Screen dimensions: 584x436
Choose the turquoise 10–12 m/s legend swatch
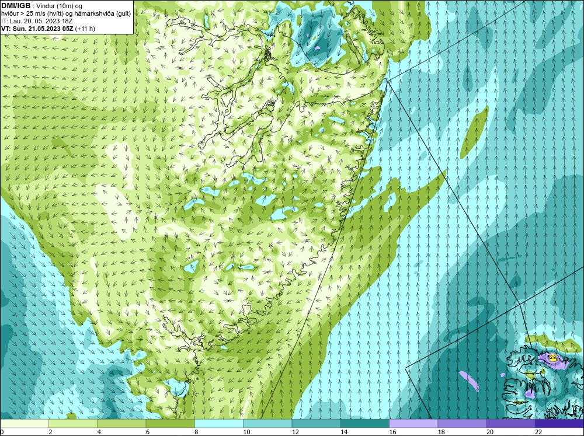point(267,424)
